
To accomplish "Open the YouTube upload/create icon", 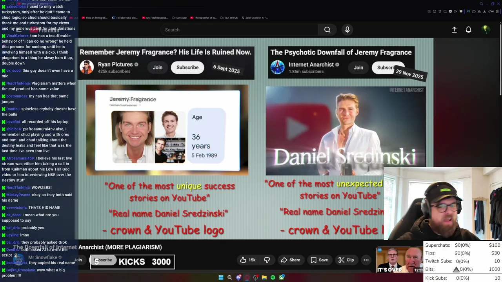I will tap(454, 30).
